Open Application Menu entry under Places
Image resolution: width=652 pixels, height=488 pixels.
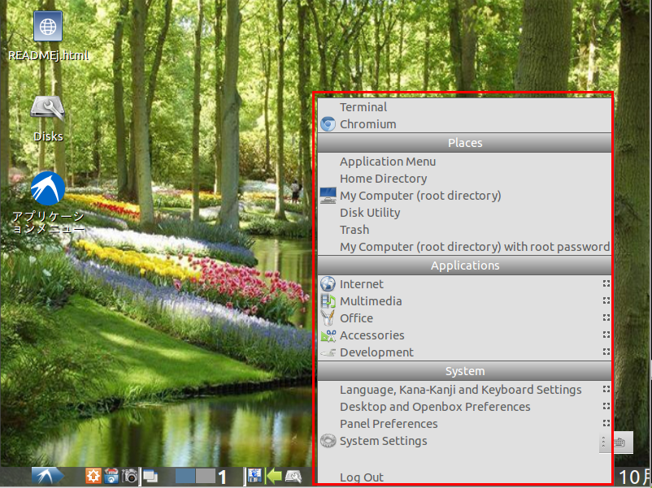(x=464, y=162)
